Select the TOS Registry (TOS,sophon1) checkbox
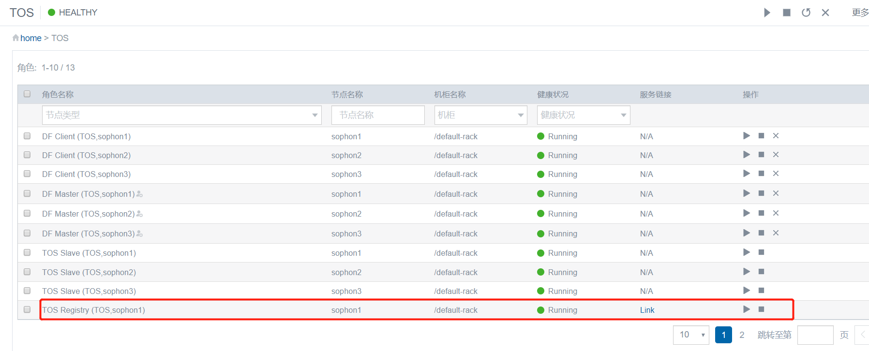 tap(27, 309)
